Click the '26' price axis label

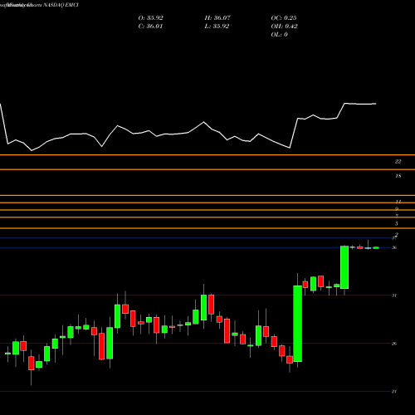394,344
